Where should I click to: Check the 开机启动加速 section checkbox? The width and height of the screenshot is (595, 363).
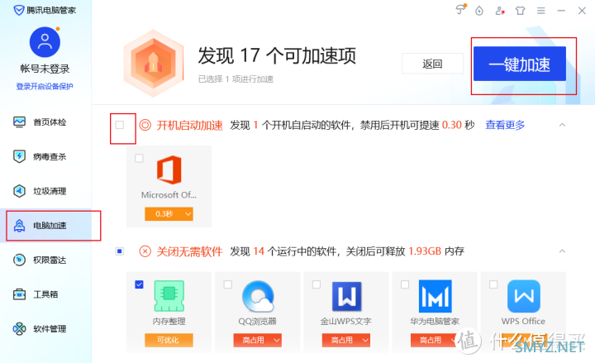click(x=120, y=125)
